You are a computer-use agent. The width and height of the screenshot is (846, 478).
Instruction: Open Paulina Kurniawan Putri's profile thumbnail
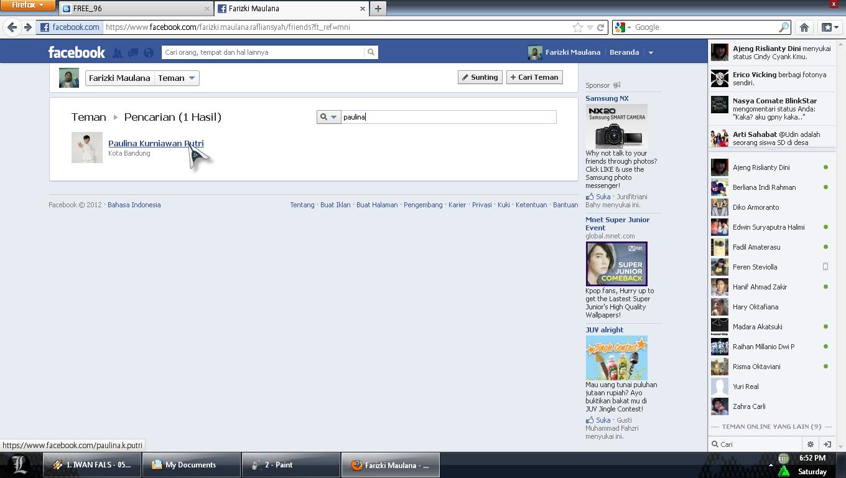coord(87,148)
